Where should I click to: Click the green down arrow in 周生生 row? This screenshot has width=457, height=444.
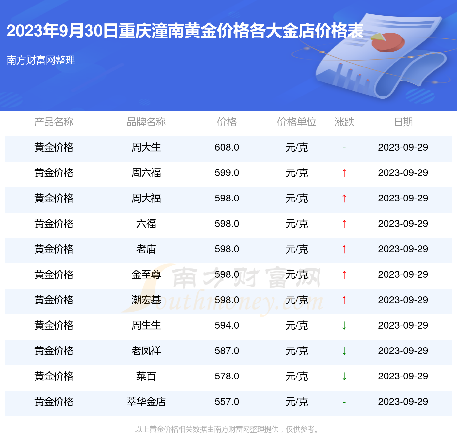pyautogui.click(x=344, y=325)
